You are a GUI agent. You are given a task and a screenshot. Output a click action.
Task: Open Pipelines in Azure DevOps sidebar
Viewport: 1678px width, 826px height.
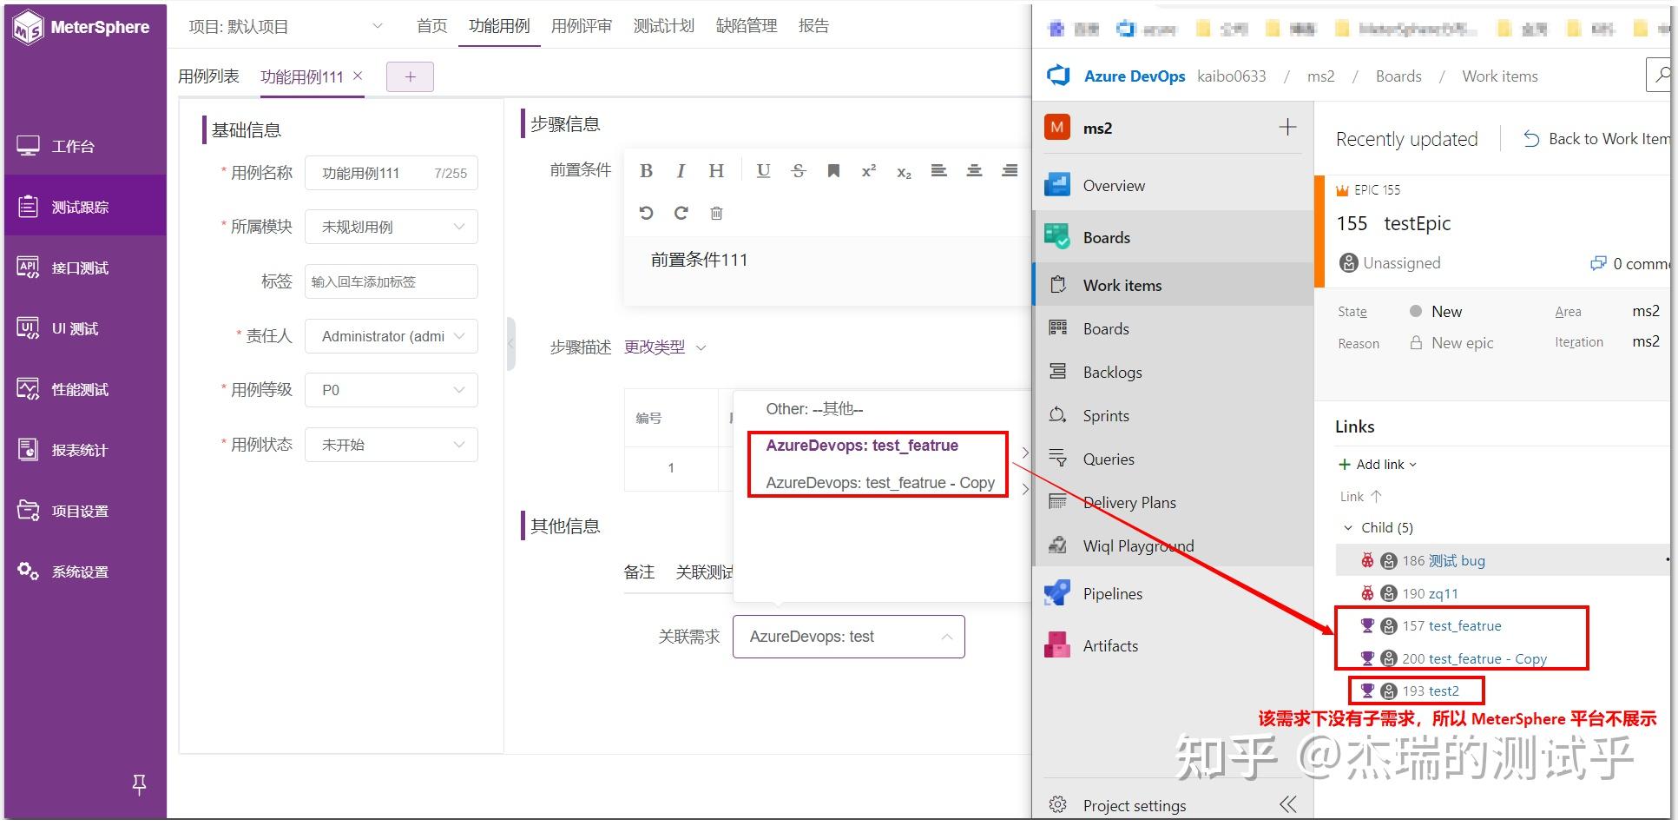click(x=1113, y=593)
